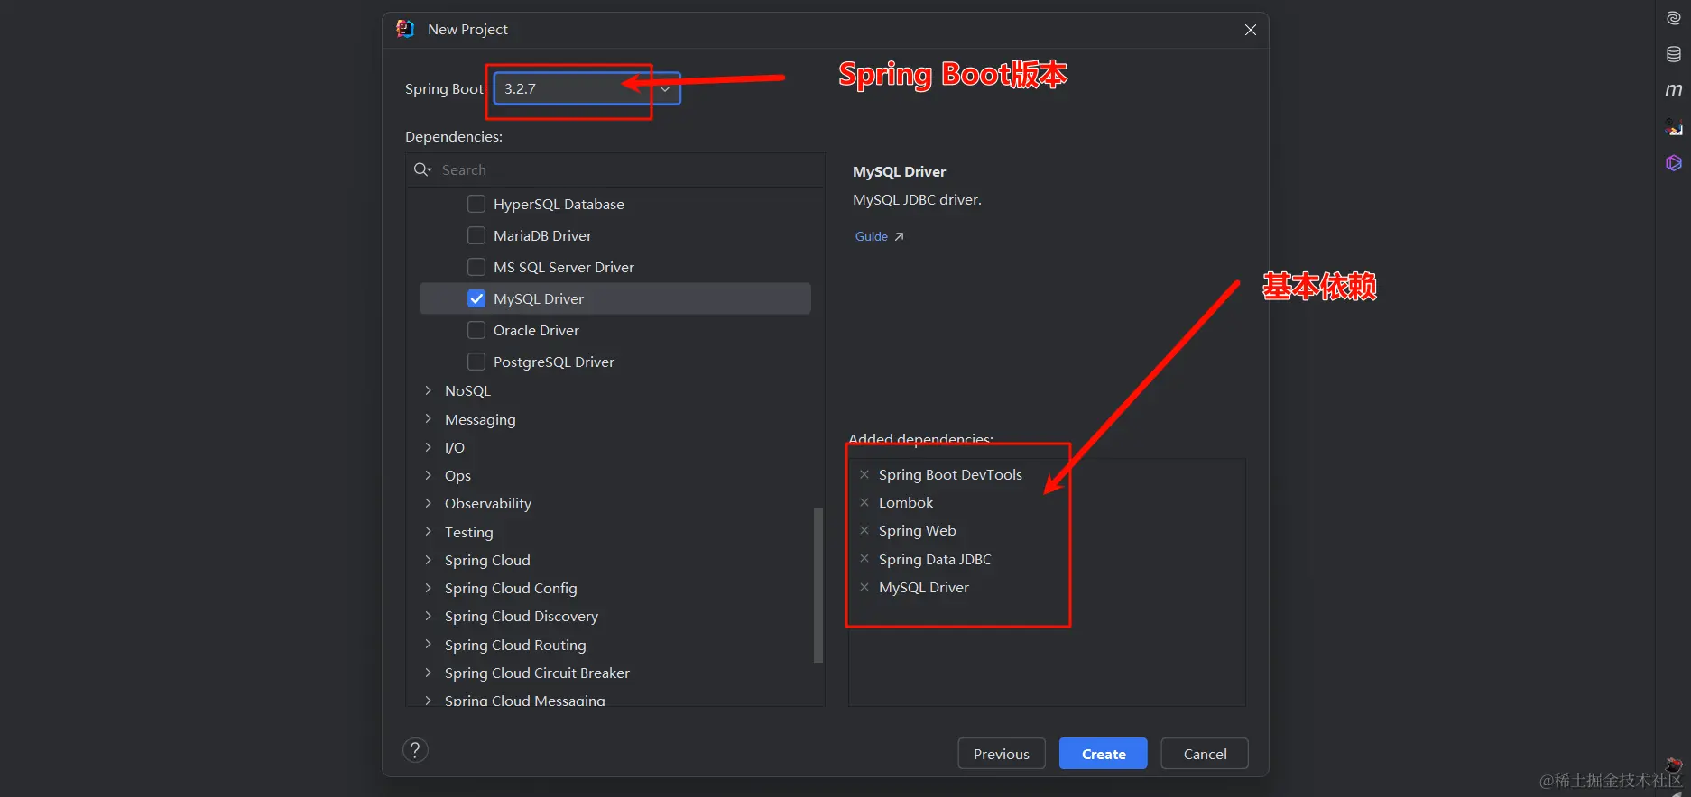This screenshot has height=797, width=1691.
Task: Select the MariaDB Driver row label
Action: tap(542, 235)
